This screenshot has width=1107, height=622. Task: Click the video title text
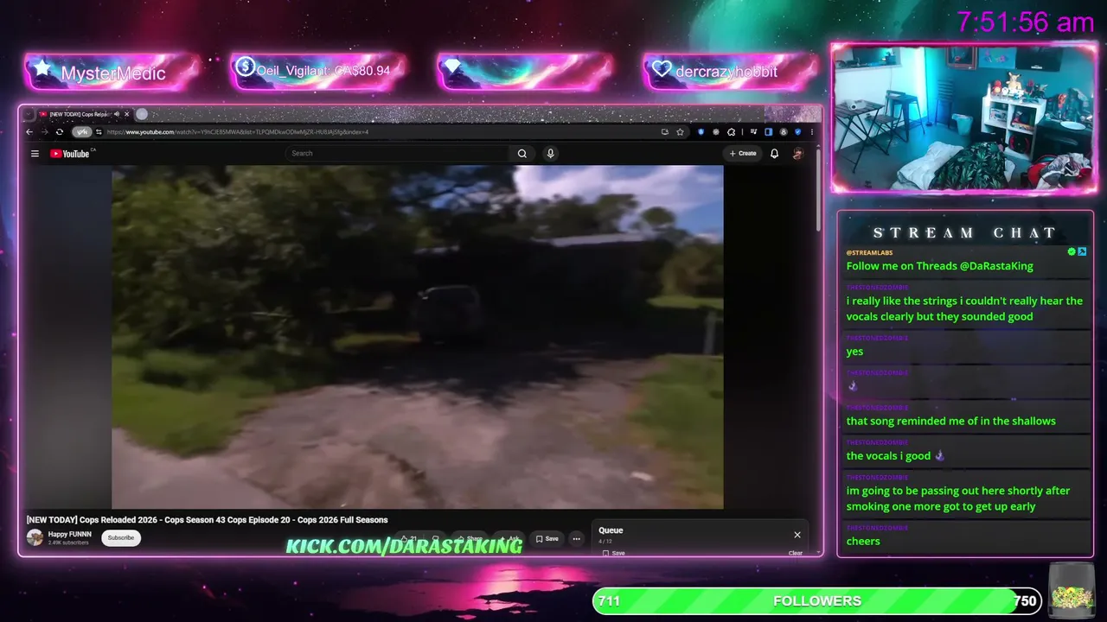coord(208,520)
